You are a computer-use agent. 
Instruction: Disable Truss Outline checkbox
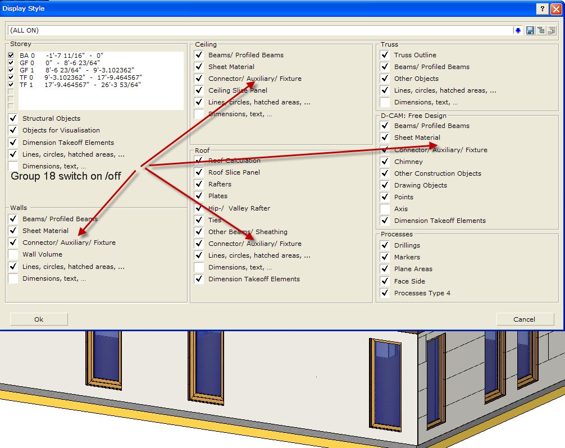[x=385, y=55]
